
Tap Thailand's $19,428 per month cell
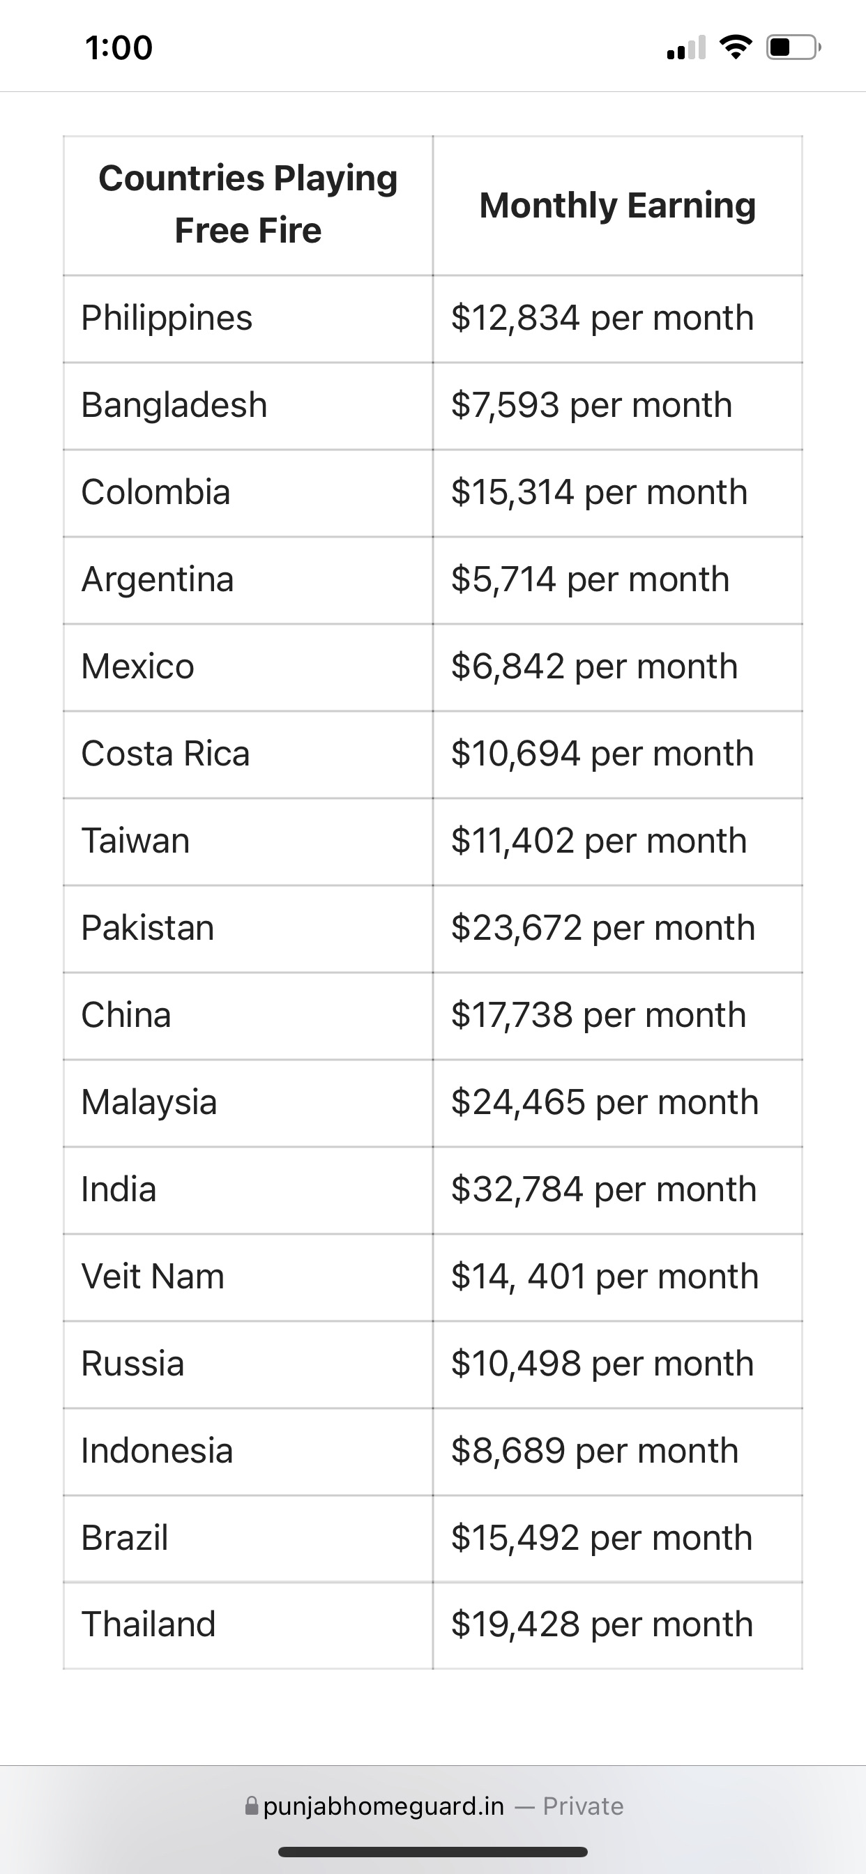(x=602, y=1624)
